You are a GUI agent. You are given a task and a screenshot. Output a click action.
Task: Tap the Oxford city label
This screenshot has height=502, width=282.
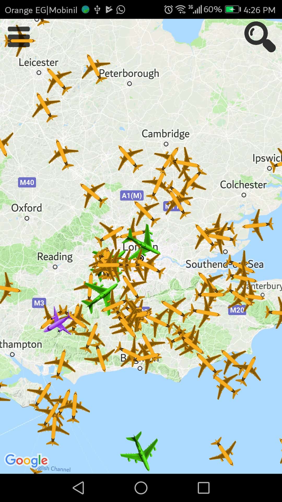[27, 208]
